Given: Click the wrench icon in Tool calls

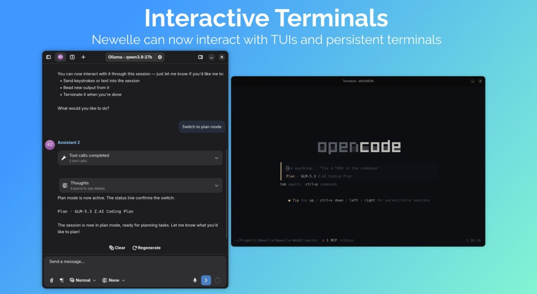Looking at the screenshot, I should 64,158.
